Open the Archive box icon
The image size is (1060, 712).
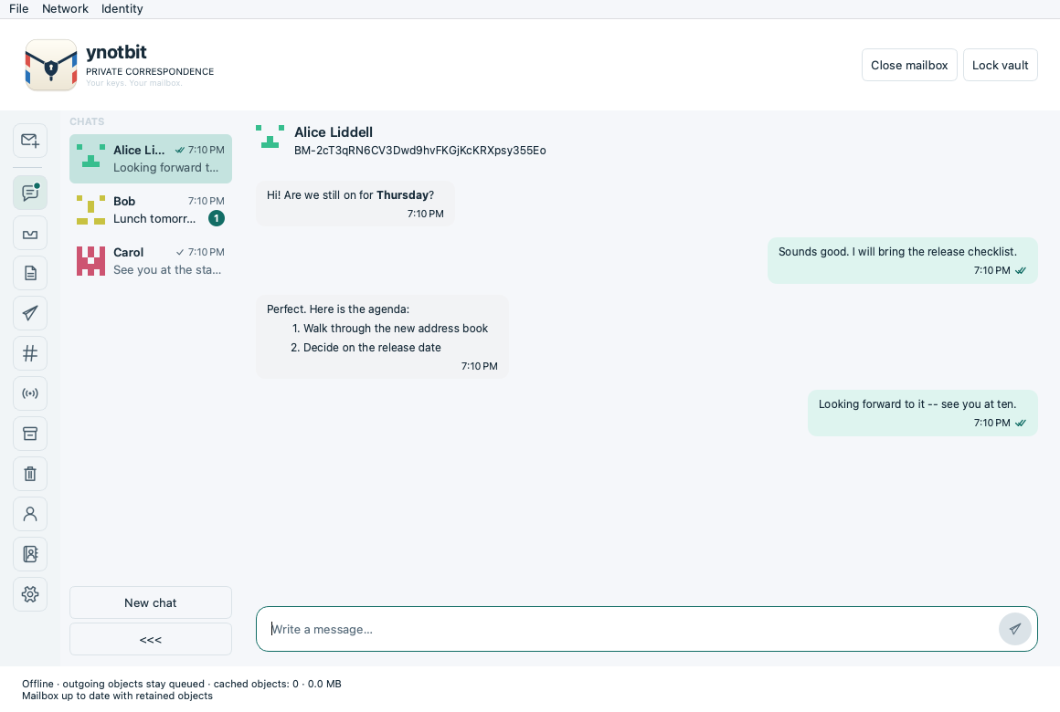point(30,434)
